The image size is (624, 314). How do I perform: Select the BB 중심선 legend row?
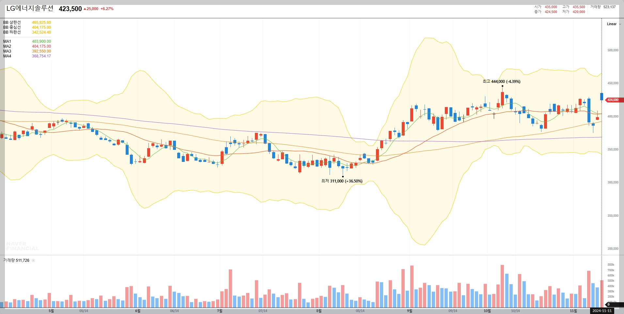pos(27,27)
